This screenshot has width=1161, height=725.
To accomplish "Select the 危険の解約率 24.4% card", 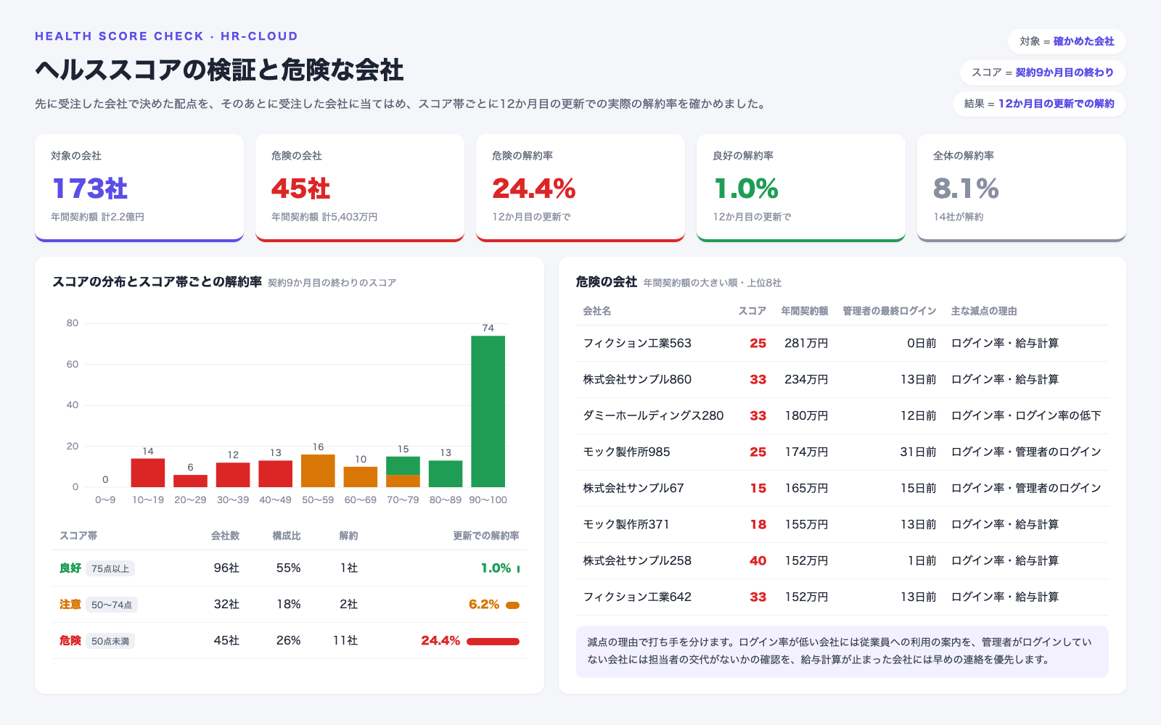I will pos(580,188).
